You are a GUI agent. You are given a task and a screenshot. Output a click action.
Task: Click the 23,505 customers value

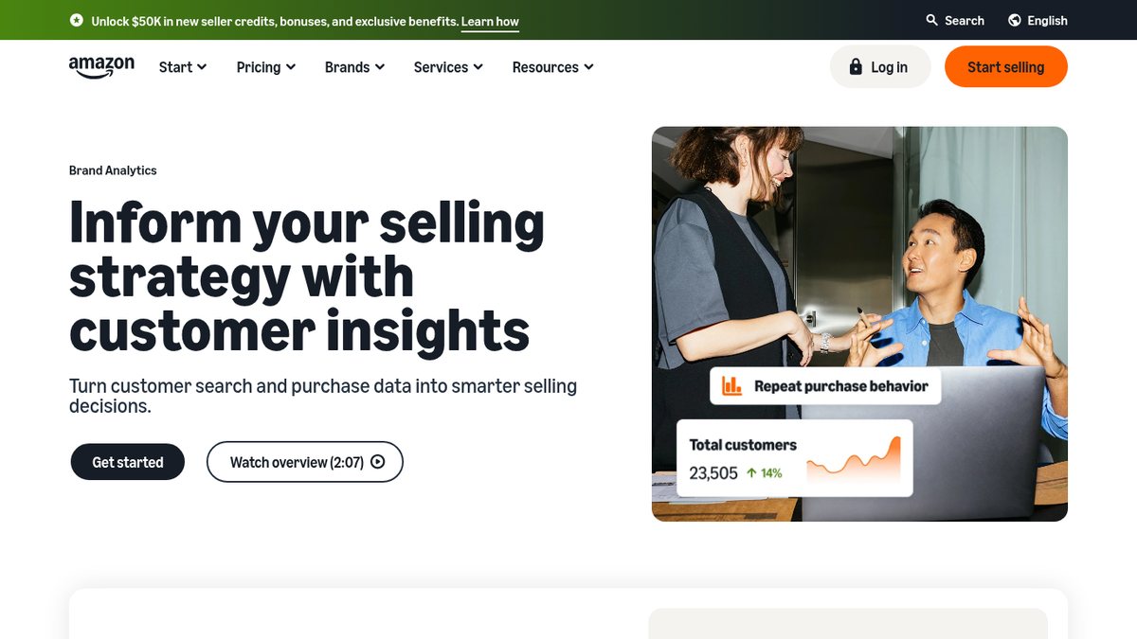coord(713,473)
